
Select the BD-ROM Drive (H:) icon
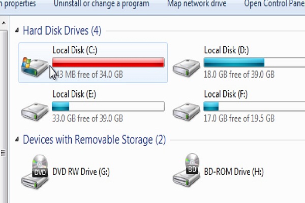tap(186, 170)
